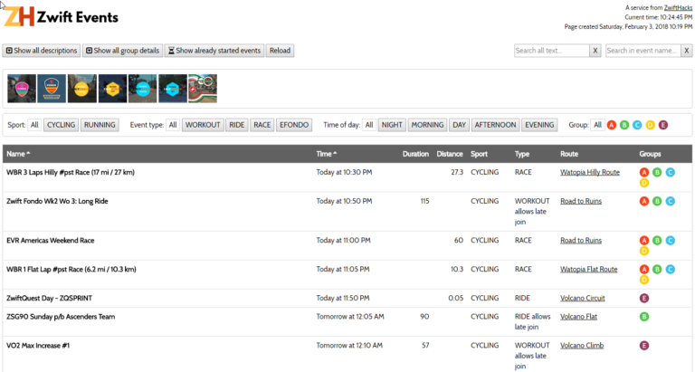Open the first pink badge event thumbnail
This screenshot has height=372, width=695.
click(22, 89)
